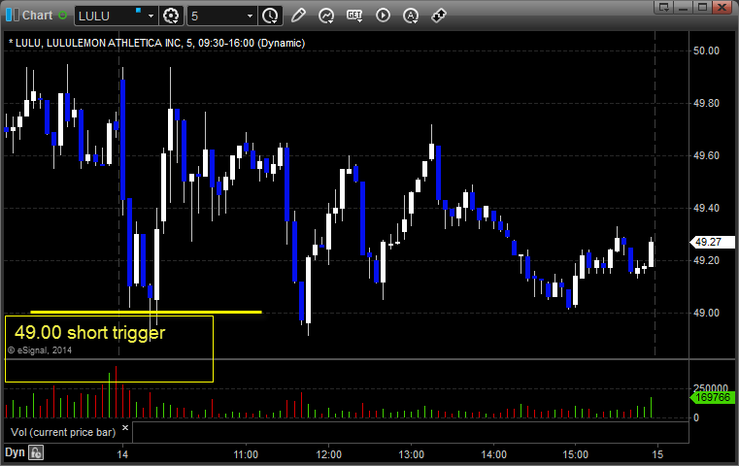This screenshot has height=466, width=739.
Task: Toggle the green symbol link circle
Action: [62, 16]
